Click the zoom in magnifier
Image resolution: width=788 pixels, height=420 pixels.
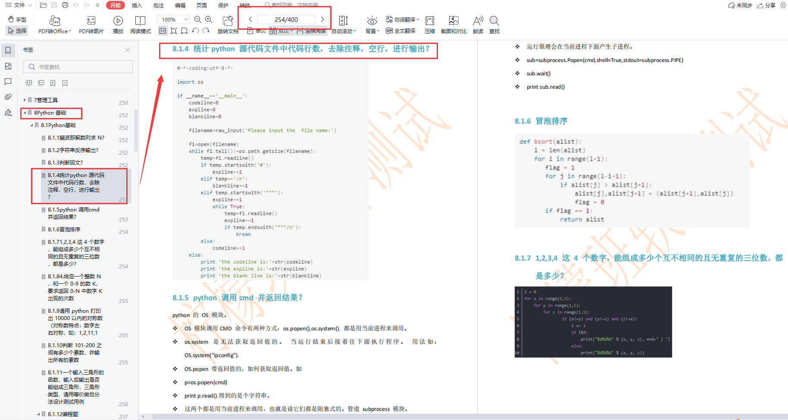point(209,19)
